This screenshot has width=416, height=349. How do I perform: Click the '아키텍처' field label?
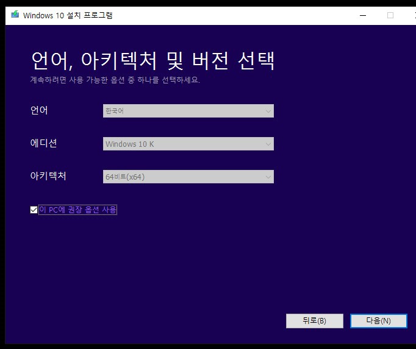[48, 175]
